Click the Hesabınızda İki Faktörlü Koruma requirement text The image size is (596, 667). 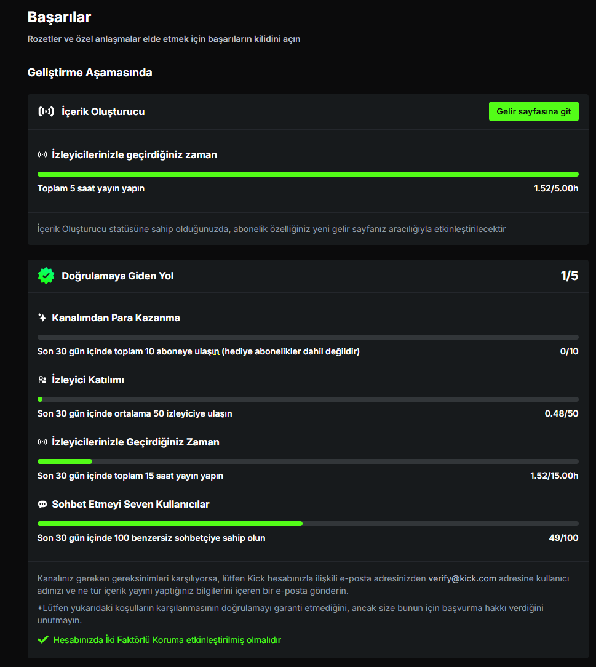pyautogui.click(x=167, y=640)
